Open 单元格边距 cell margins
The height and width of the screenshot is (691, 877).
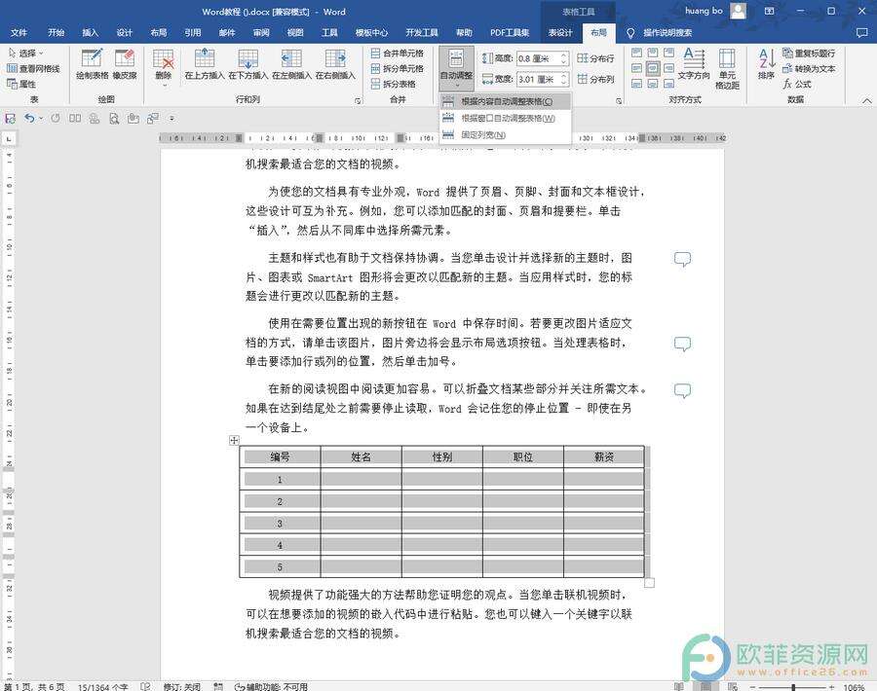coord(727,68)
